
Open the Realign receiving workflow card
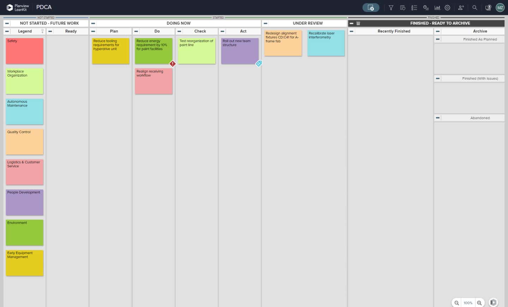[153, 81]
